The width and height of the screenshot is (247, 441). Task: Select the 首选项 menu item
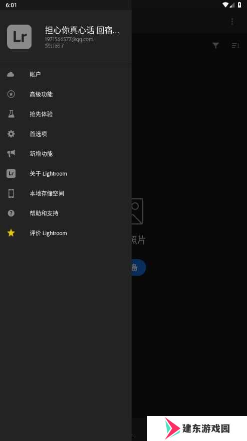click(x=66, y=134)
